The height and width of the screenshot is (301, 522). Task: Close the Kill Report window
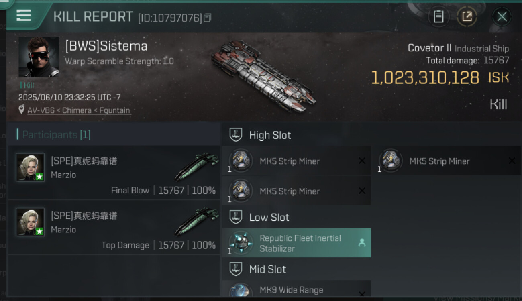502,17
